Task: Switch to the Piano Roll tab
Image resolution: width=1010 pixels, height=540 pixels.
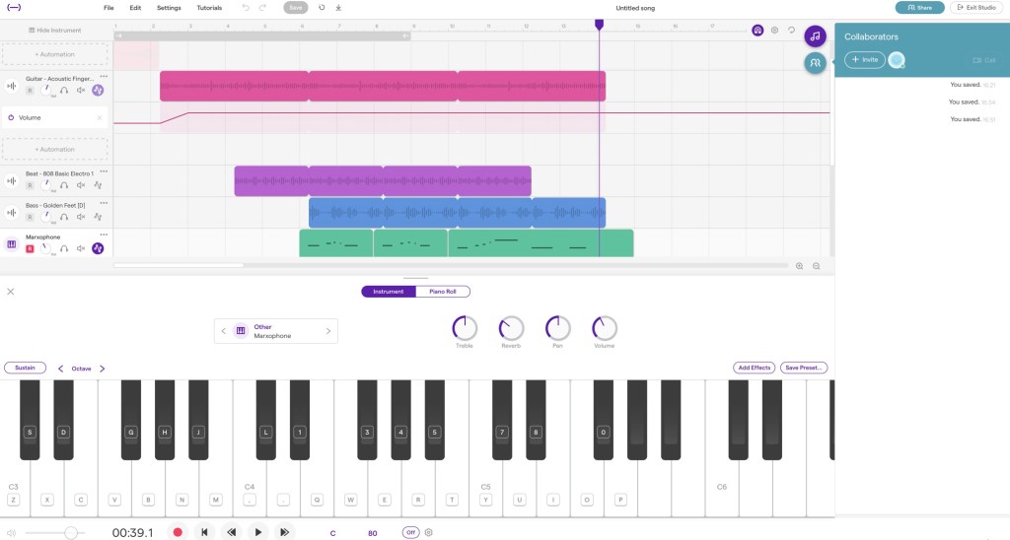Action: 443,292
